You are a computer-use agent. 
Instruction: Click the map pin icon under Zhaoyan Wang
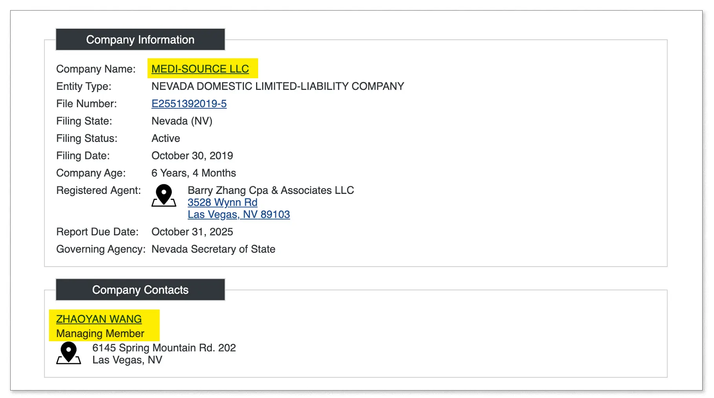tap(69, 353)
